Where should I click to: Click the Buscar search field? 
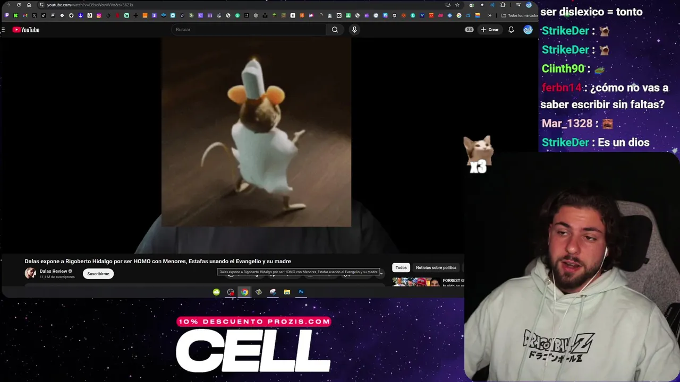click(249, 30)
